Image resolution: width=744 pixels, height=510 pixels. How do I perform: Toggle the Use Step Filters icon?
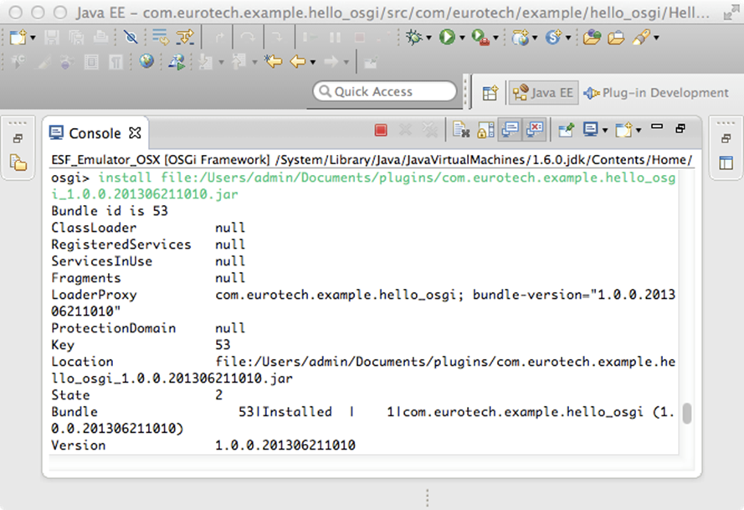pos(185,37)
